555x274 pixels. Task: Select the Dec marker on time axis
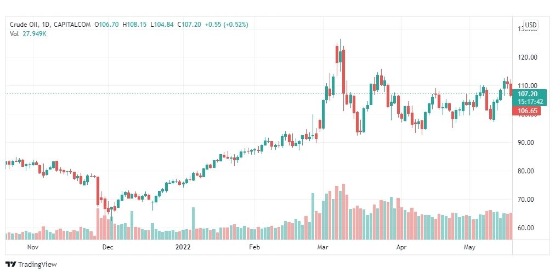pos(107,247)
